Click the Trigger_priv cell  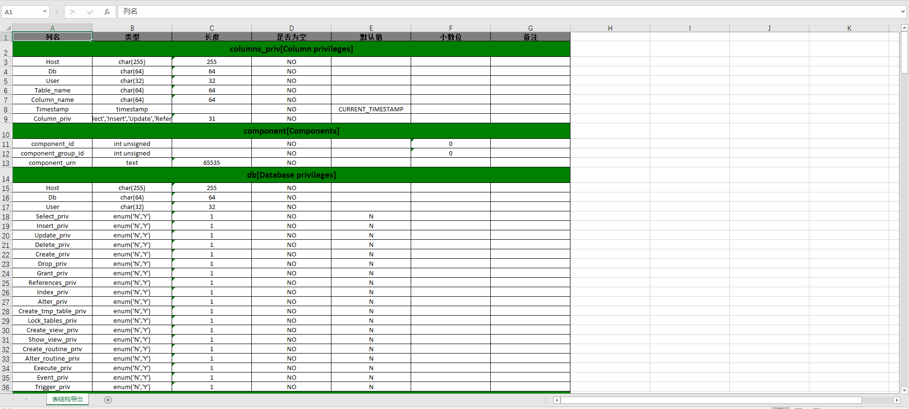coord(53,387)
